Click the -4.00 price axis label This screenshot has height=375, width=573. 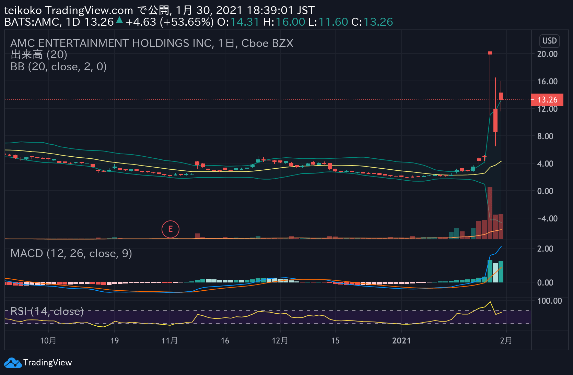(x=547, y=219)
